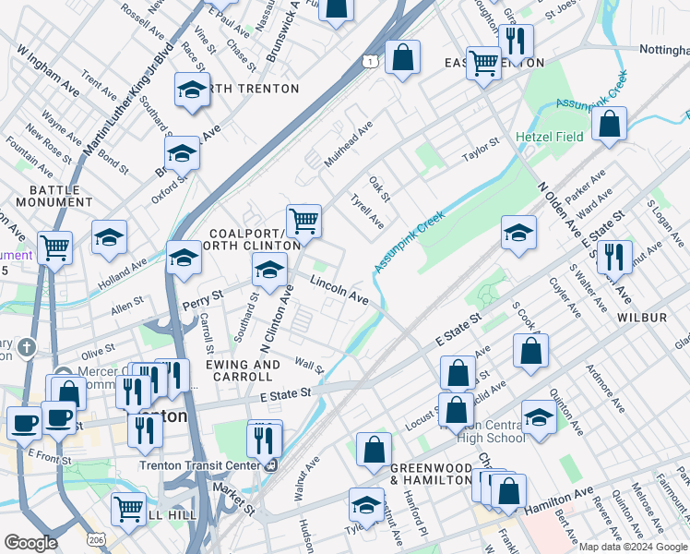690x554 pixels.
Task: Open the school marker near Holland Ave highway
Action: point(184,259)
